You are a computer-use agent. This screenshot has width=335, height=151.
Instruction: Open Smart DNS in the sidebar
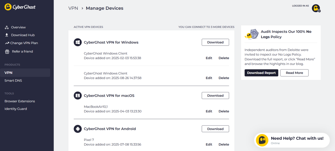pos(13,81)
